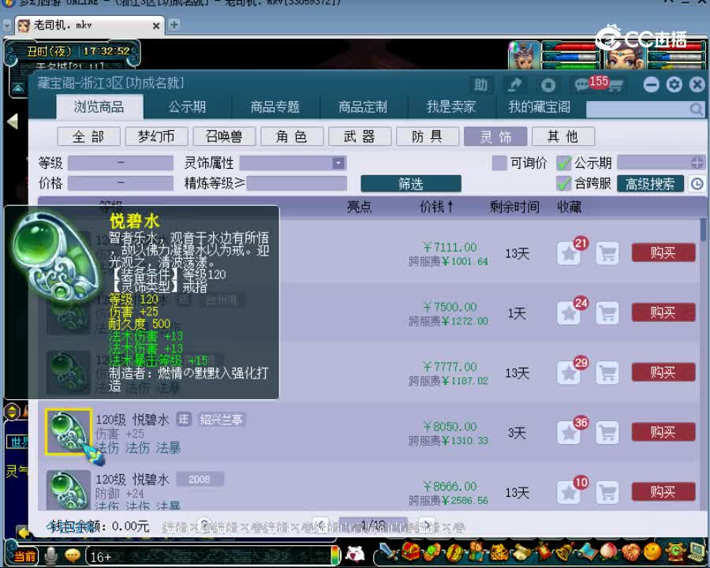Click the round stop icon in 藏宝阁 header
This screenshot has height=568, width=710.
click(548, 84)
